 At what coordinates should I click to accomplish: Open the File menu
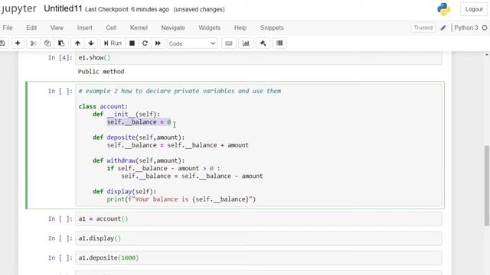tap(8, 27)
